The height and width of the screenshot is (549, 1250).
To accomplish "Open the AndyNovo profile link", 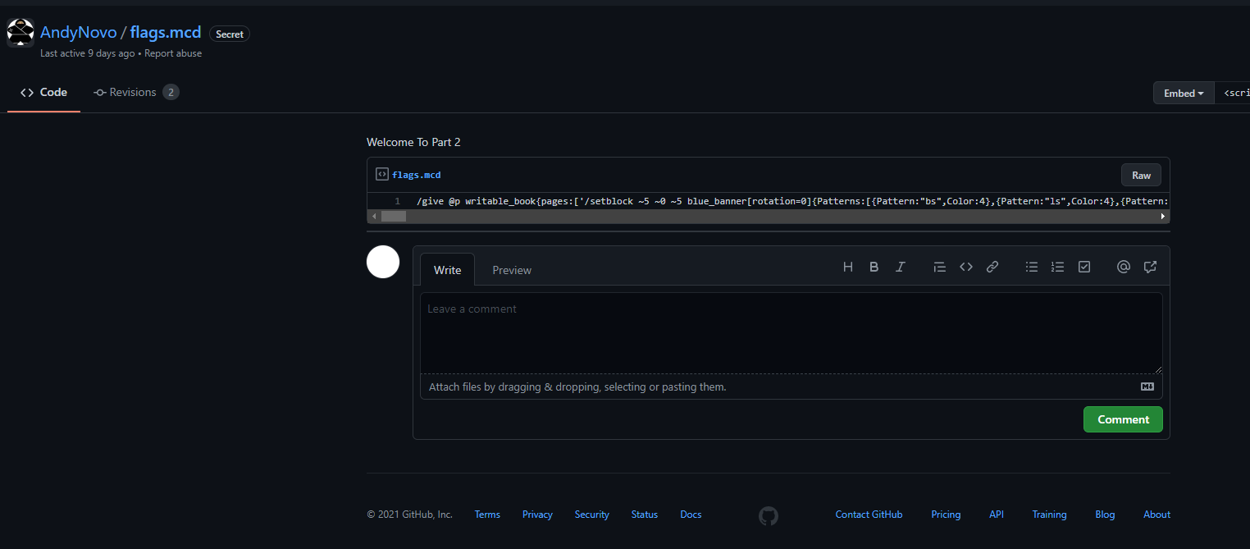I will coord(78,33).
